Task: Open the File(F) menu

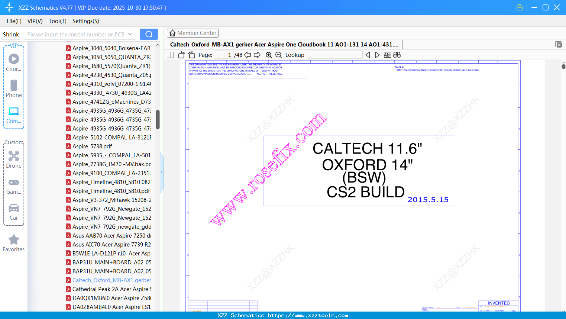Action: [x=14, y=21]
